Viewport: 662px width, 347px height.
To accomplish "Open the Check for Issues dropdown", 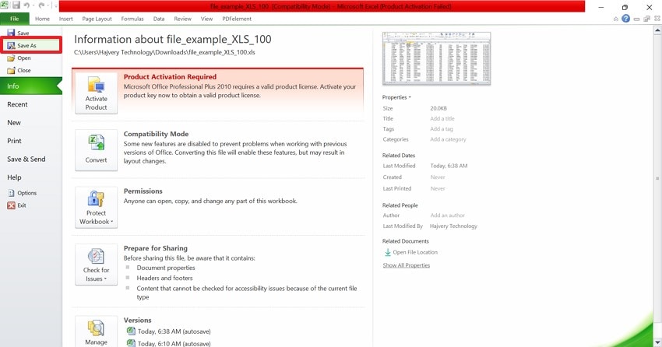I will (97, 265).
